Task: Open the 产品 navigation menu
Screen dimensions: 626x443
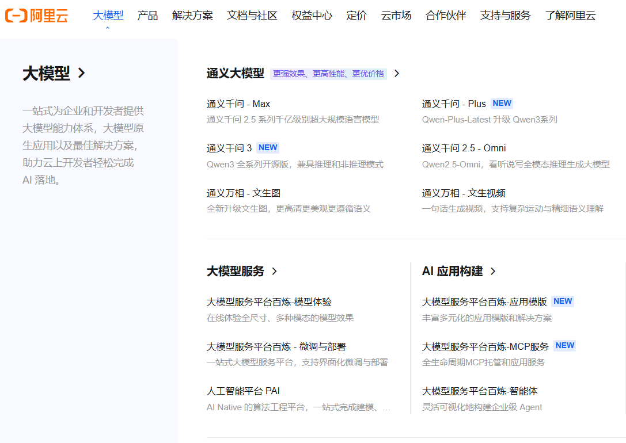Action: [x=147, y=16]
